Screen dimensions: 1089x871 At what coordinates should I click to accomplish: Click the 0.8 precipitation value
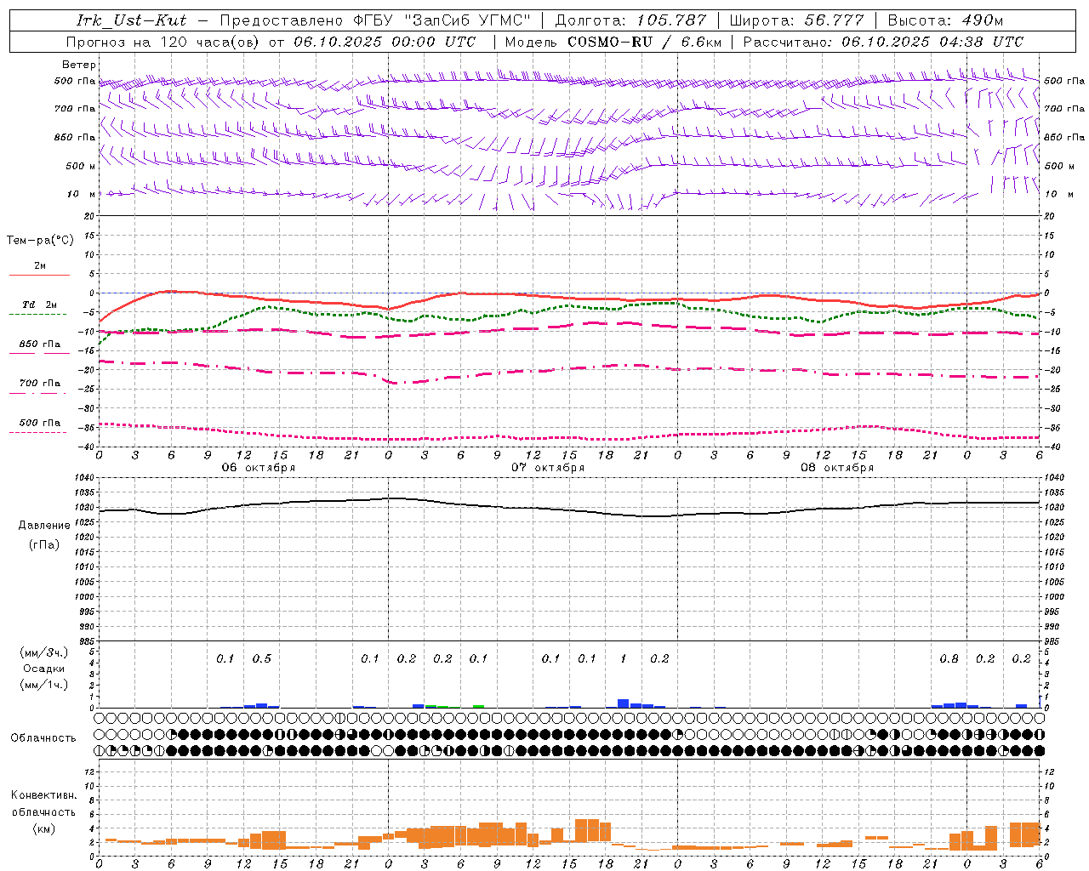(949, 659)
